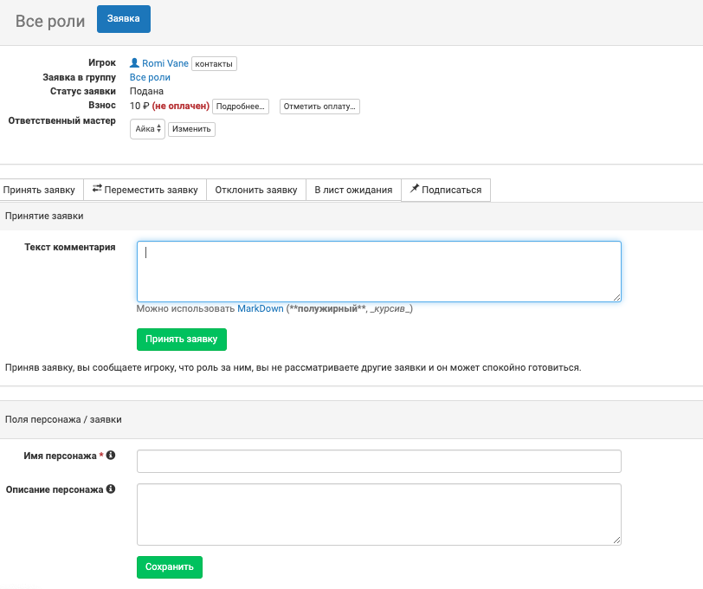703x589 pixels.
Task: Click the Поля персонажа / заявки header
Action: (63, 419)
